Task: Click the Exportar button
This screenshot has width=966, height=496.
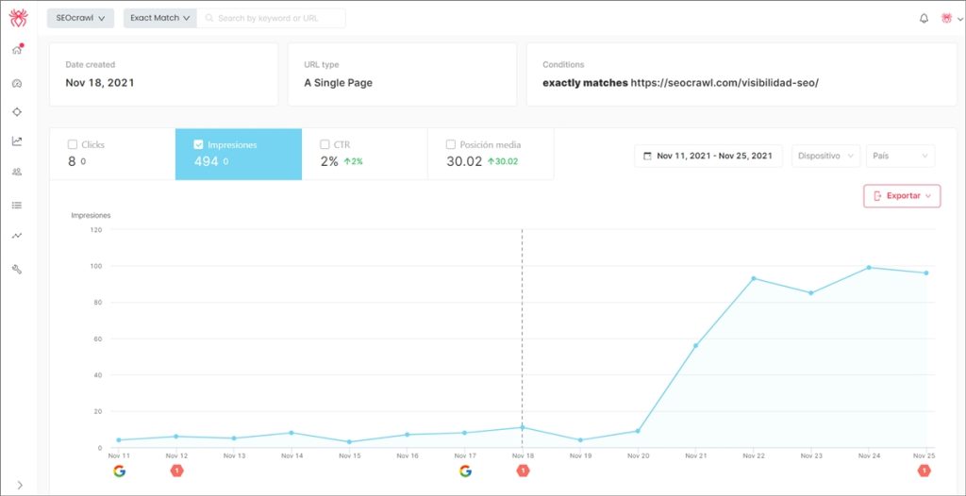Action: coord(902,196)
